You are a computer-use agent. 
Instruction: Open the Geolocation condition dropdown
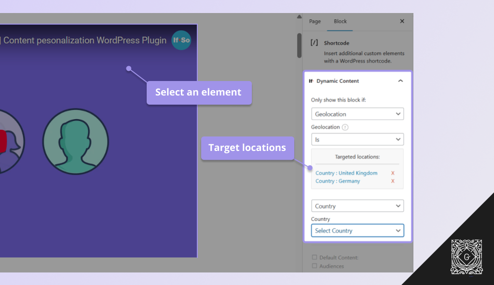(357, 114)
